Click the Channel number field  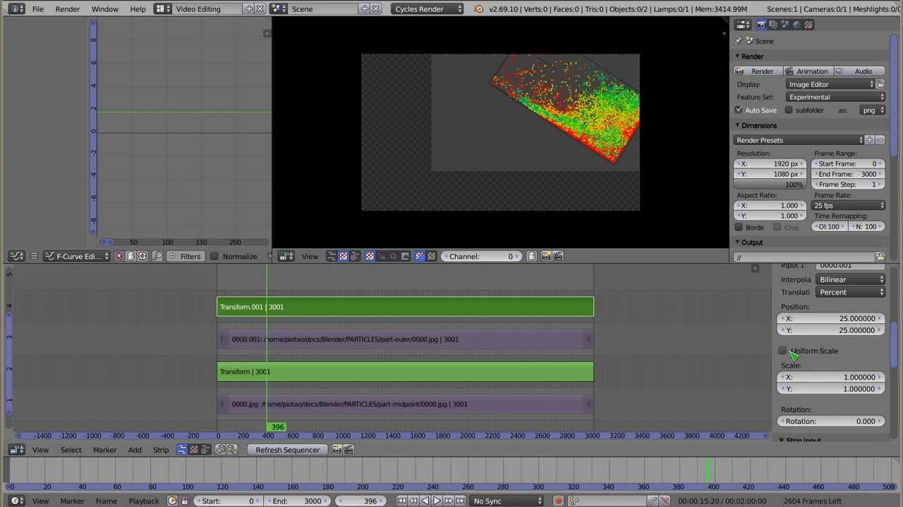pyautogui.click(x=482, y=256)
